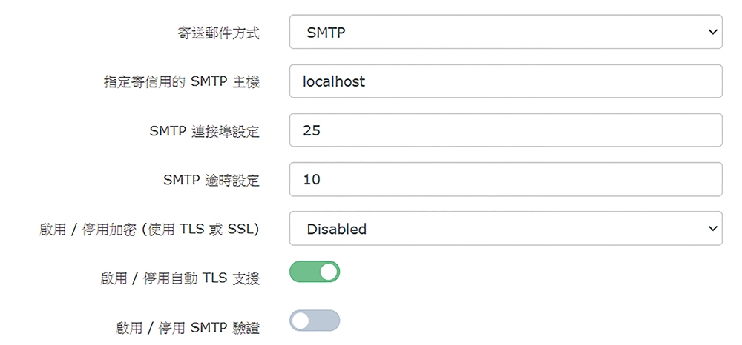Click the 指定寄信用的 SMTP 主機 label

tap(182, 82)
